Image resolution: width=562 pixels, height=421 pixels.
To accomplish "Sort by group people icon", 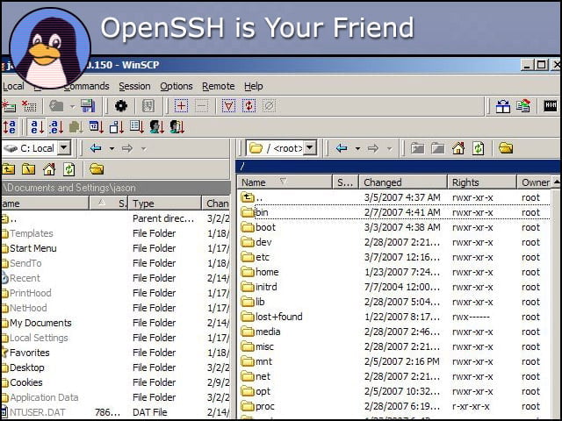I will click(177, 126).
